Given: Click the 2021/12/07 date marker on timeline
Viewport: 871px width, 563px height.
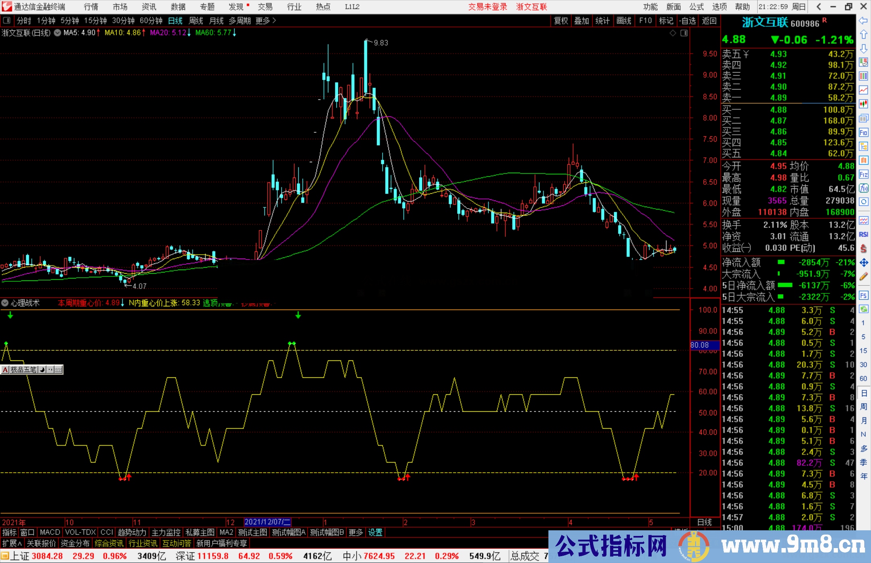Looking at the screenshot, I should point(269,522).
